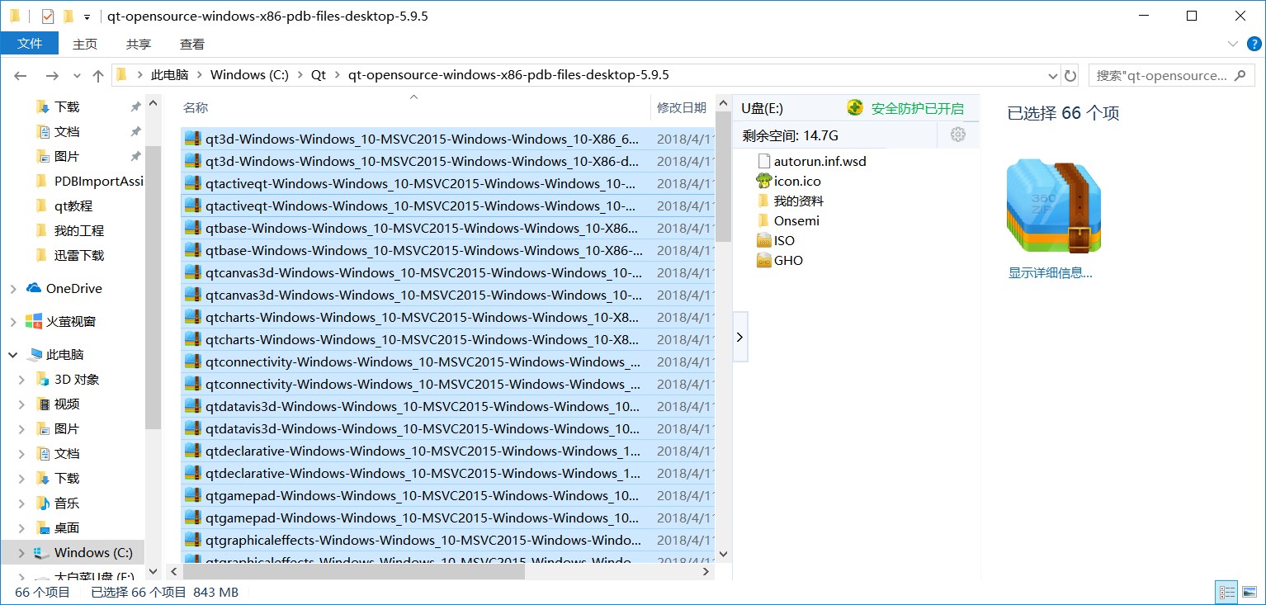Select first qtdeclarative archive file
The height and width of the screenshot is (605, 1266).
tap(447, 451)
